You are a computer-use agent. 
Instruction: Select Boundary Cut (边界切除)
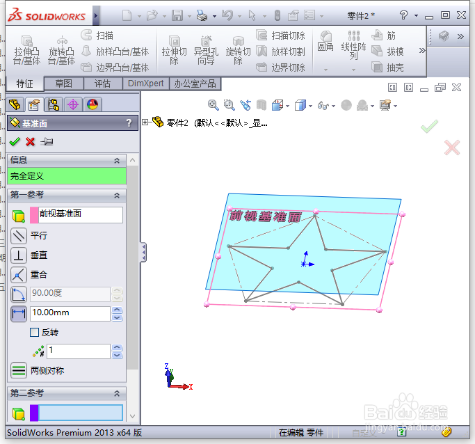click(x=280, y=68)
